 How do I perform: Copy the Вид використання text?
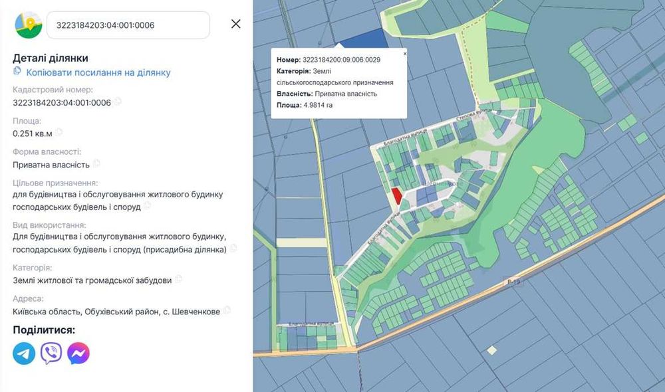[x=233, y=248]
